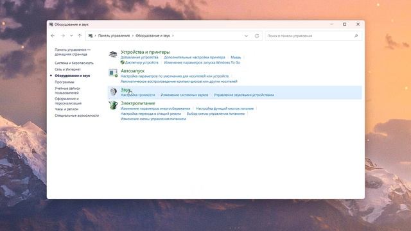Click Панель управления breadcrumb
This screenshot has height=231, width=411.
pos(114,36)
